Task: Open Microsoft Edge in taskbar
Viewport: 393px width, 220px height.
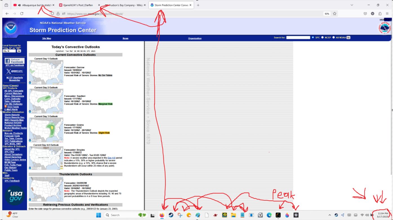Action: [269, 215]
